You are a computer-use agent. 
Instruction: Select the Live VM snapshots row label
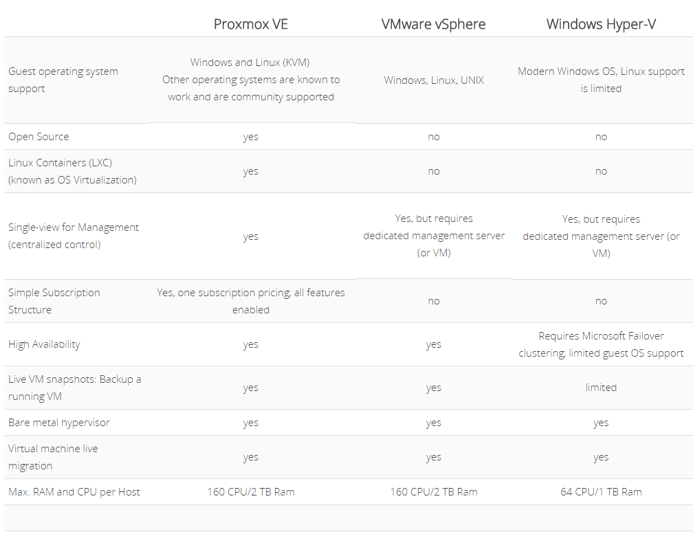pos(75,388)
